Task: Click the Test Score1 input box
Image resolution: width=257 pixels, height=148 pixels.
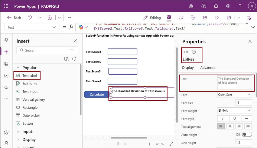Action: [x=122, y=52]
